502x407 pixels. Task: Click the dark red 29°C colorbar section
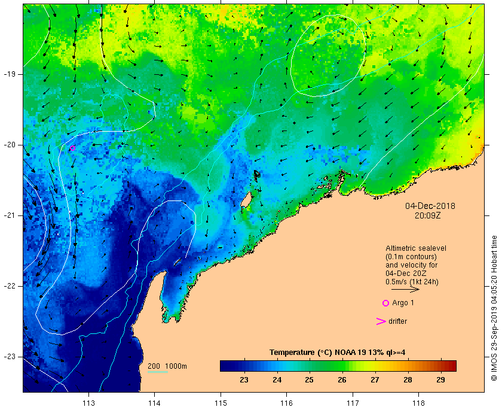(440, 366)
